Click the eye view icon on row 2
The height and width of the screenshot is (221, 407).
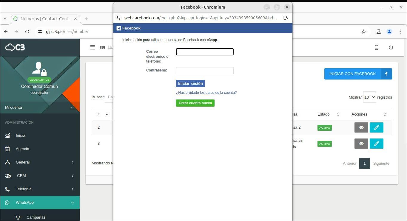[x=361, y=127]
